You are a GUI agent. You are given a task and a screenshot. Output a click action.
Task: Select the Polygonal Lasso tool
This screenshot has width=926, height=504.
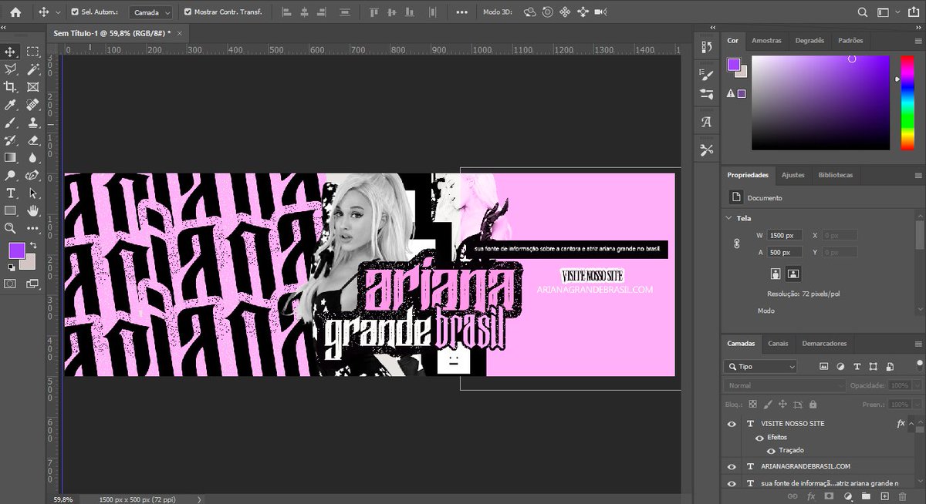tap(10, 69)
